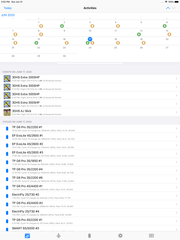Tap battery icon for EP EvoLite 4S/2600 #1
Screen dimensions: 180x240
7,137
